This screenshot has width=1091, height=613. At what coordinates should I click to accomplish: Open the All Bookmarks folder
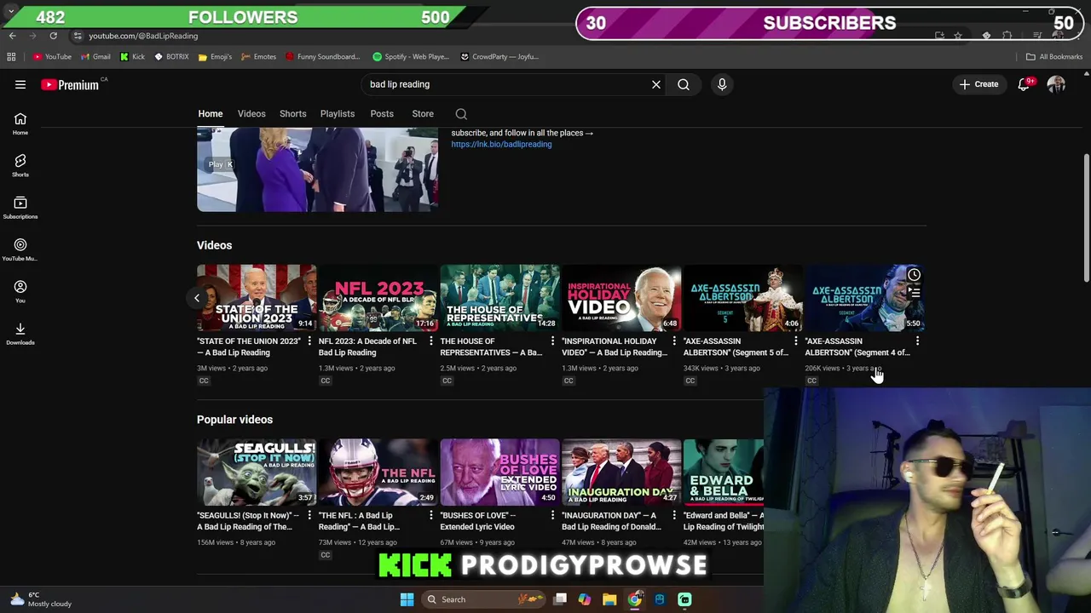(1054, 57)
